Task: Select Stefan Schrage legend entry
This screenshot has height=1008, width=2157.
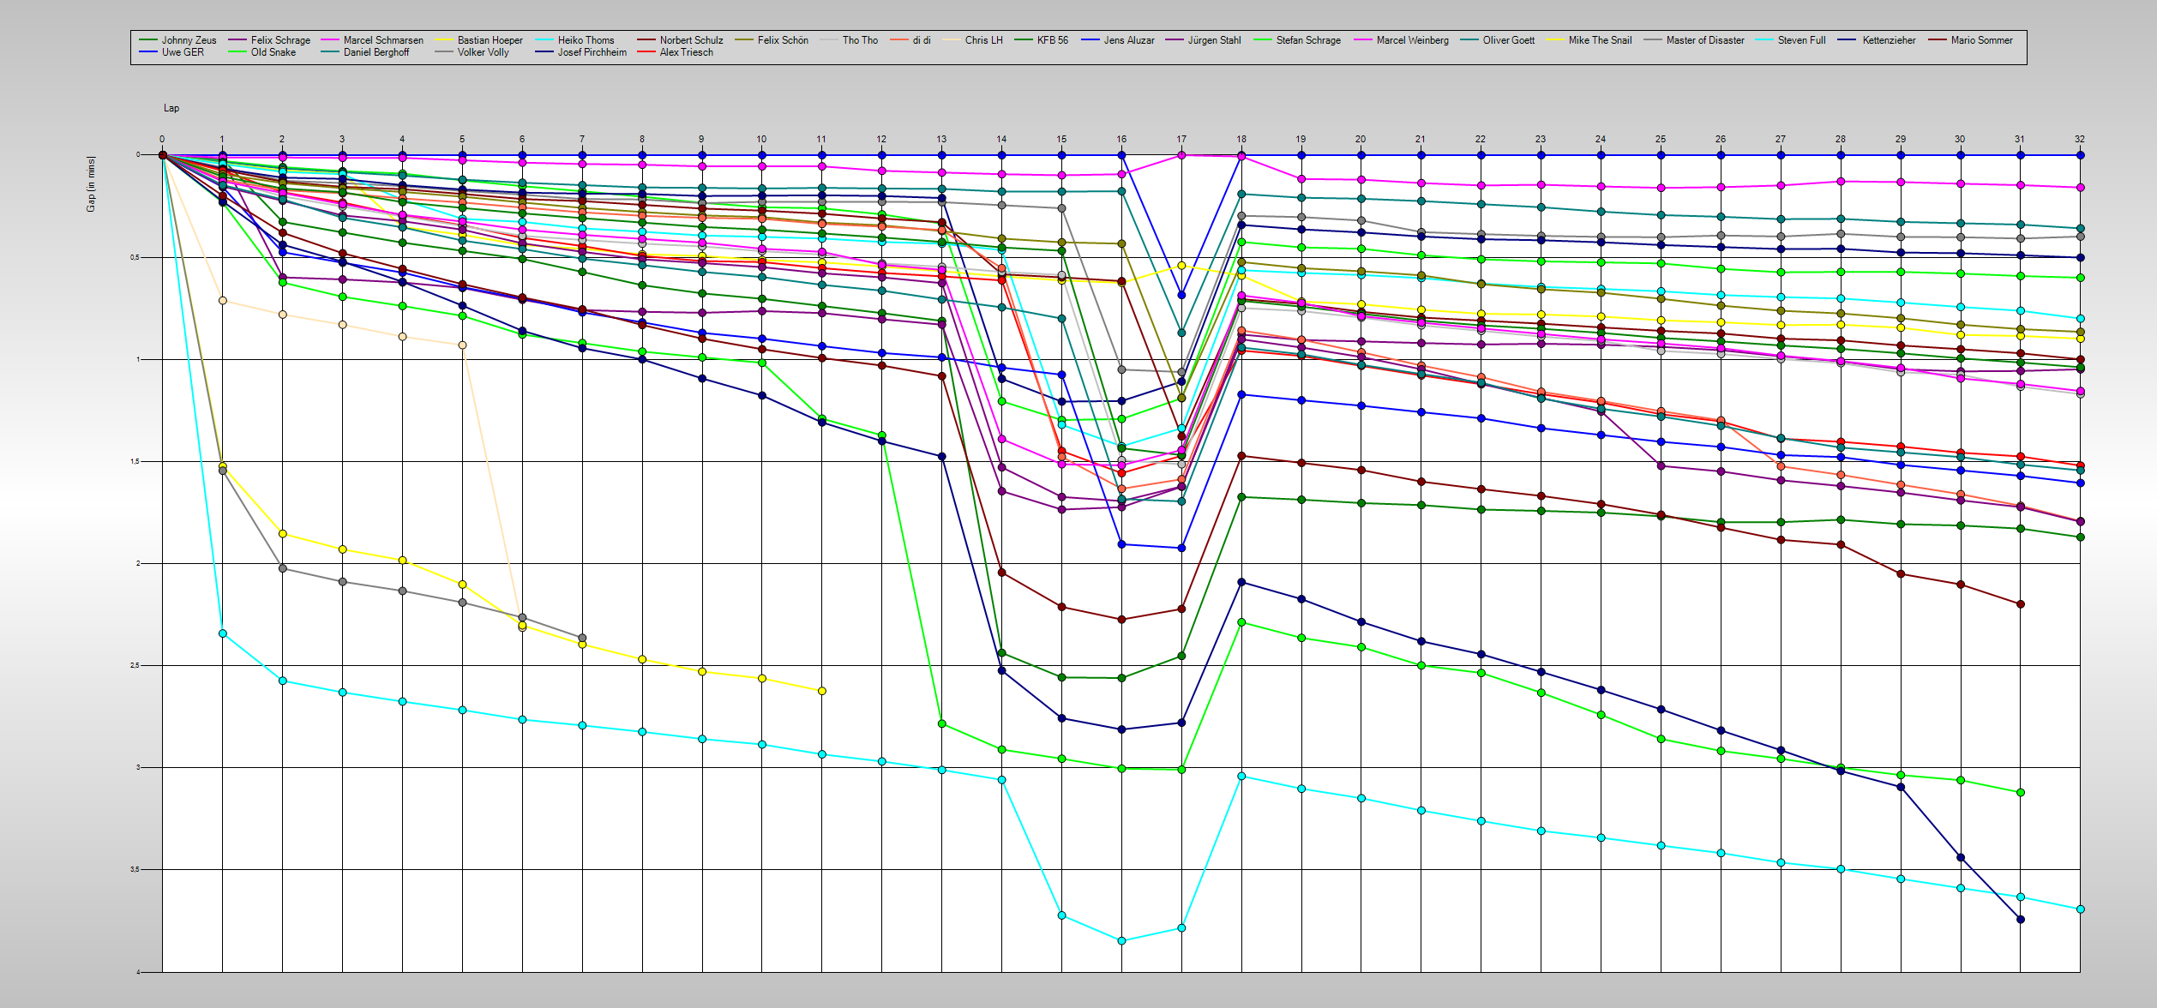Action: (x=1308, y=40)
